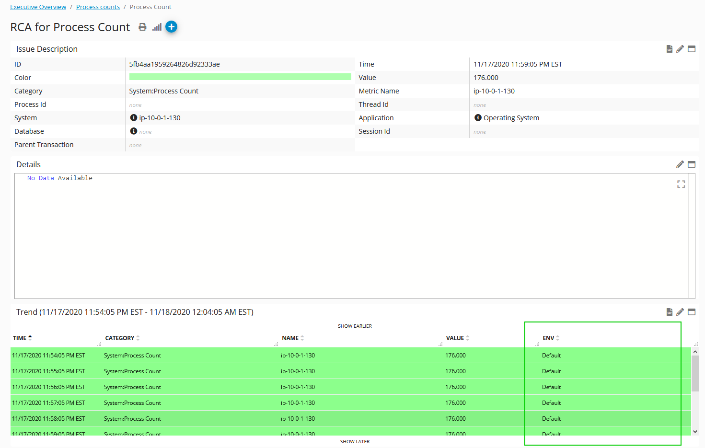Sort the table by the VALUE column
The height and width of the screenshot is (448, 705).
pyautogui.click(x=467, y=337)
